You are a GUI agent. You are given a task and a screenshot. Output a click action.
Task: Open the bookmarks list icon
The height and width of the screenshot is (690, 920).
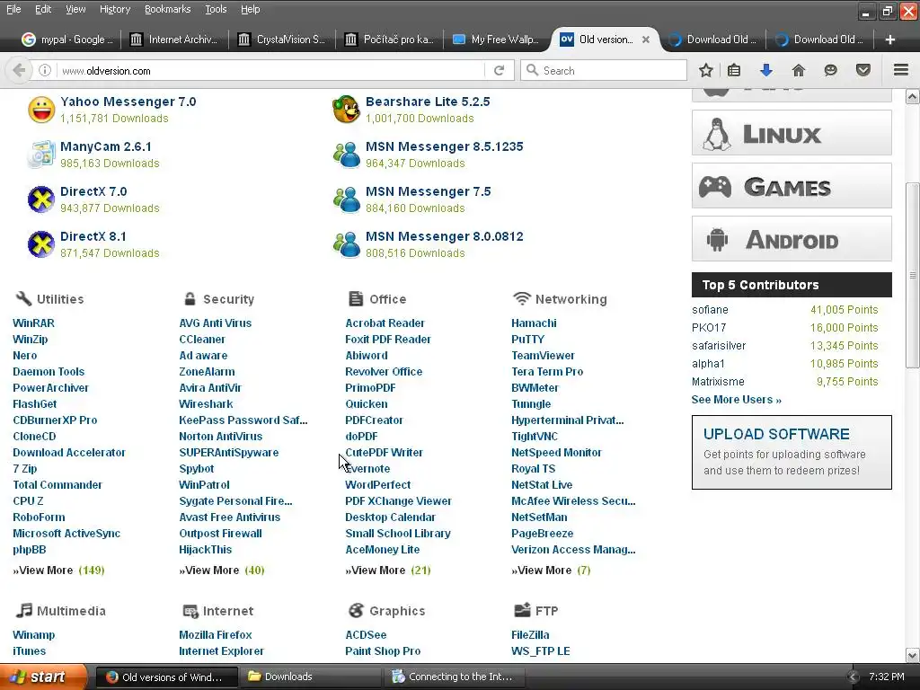click(734, 70)
